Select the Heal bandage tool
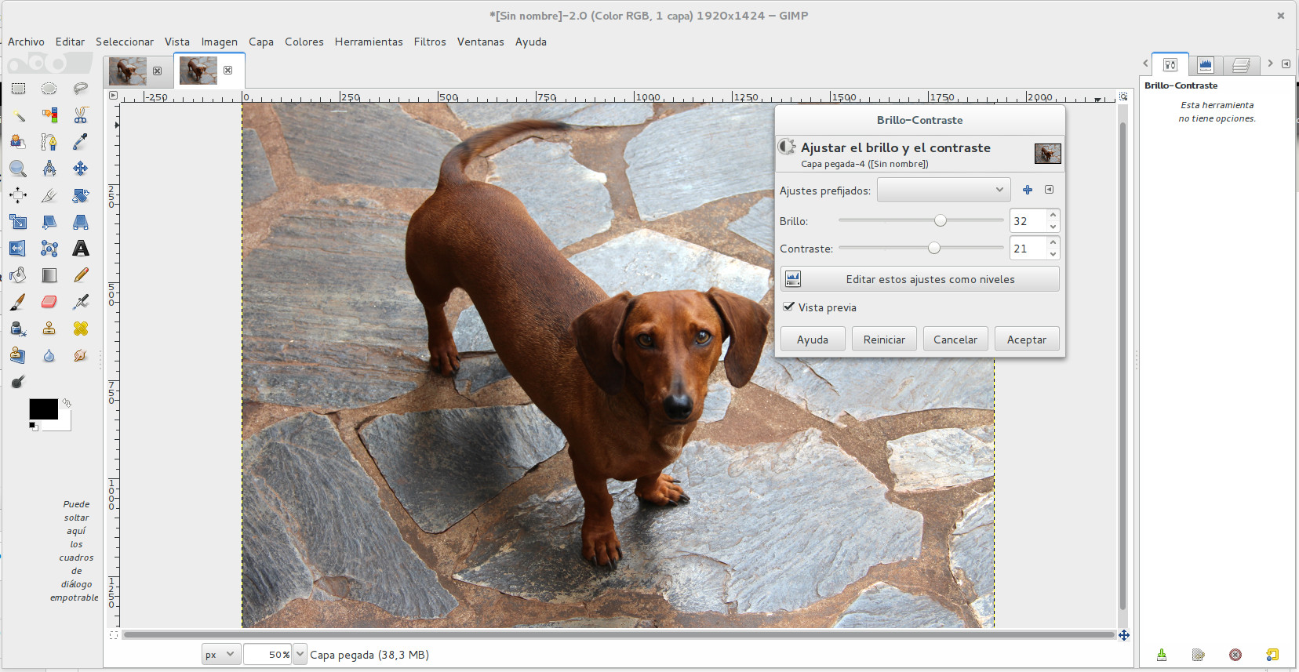The image size is (1299, 672). [81, 329]
